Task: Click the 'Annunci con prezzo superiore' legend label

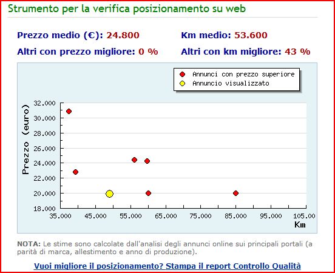Action: [243, 74]
